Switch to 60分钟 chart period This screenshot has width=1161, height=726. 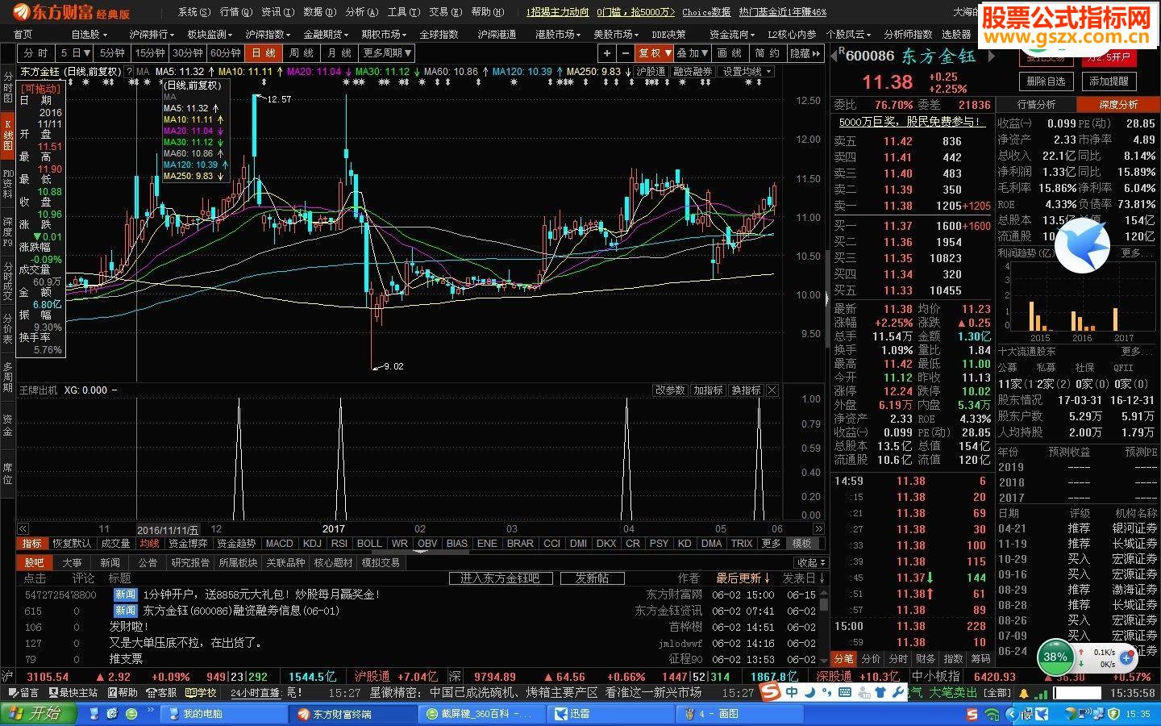pyautogui.click(x=226, y=52)
